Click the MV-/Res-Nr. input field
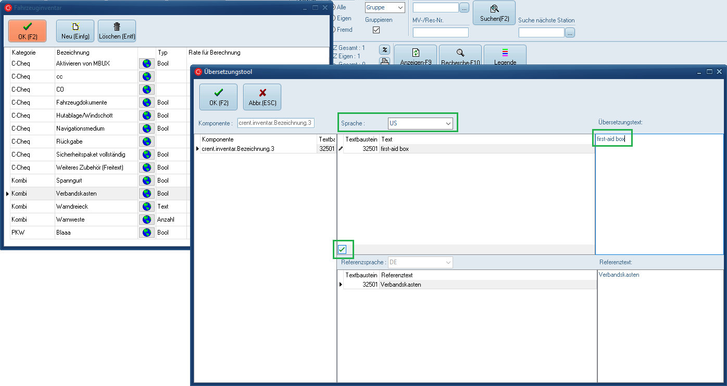727x386 pixels. pyautogui.click(x=441, y=33)
